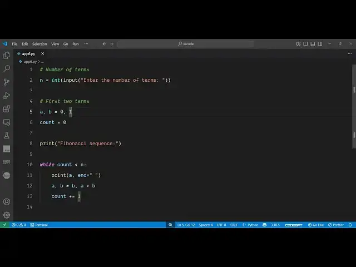
Task: Change the UTF-8 file encoding
Action: coord(221,225)
